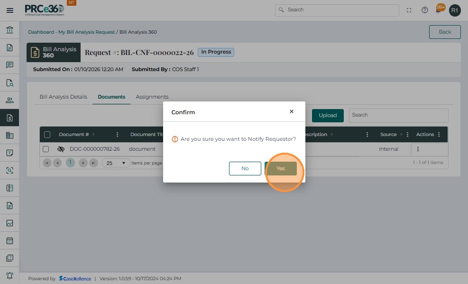Select the highlighted bill analysis sidebar icon
The image size is (468, 284).
coord(9,118)
